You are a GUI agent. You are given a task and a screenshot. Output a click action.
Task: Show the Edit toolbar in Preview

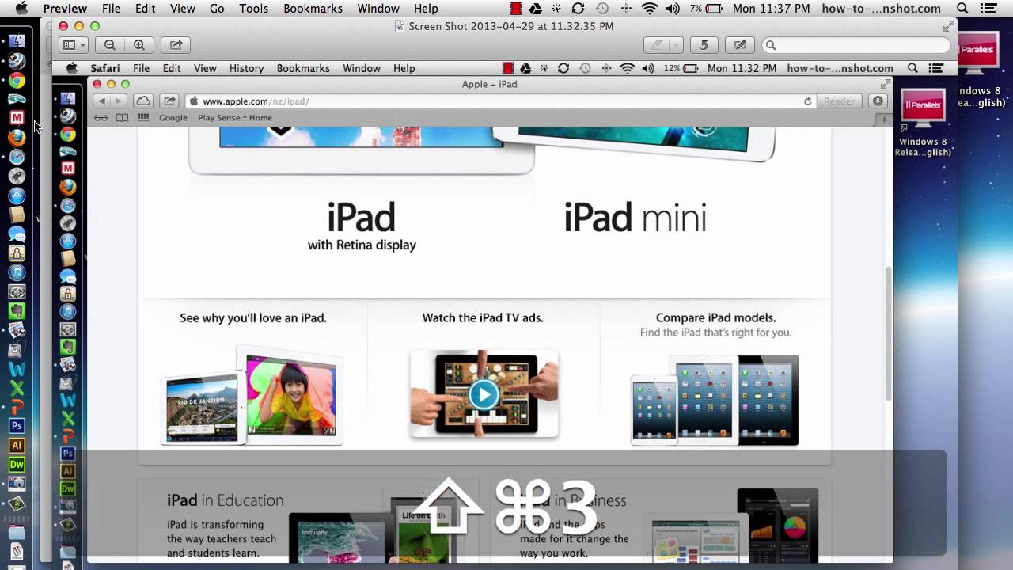(x=740, y=45)
